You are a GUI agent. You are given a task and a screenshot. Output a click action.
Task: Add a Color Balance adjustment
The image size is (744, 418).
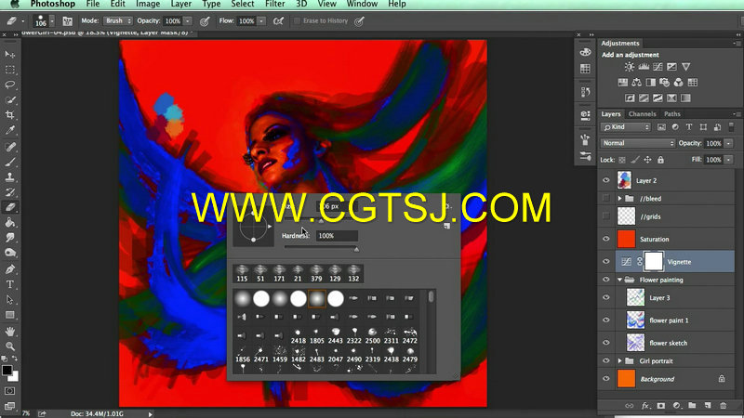pyautogui.click(x=637, y=83)
